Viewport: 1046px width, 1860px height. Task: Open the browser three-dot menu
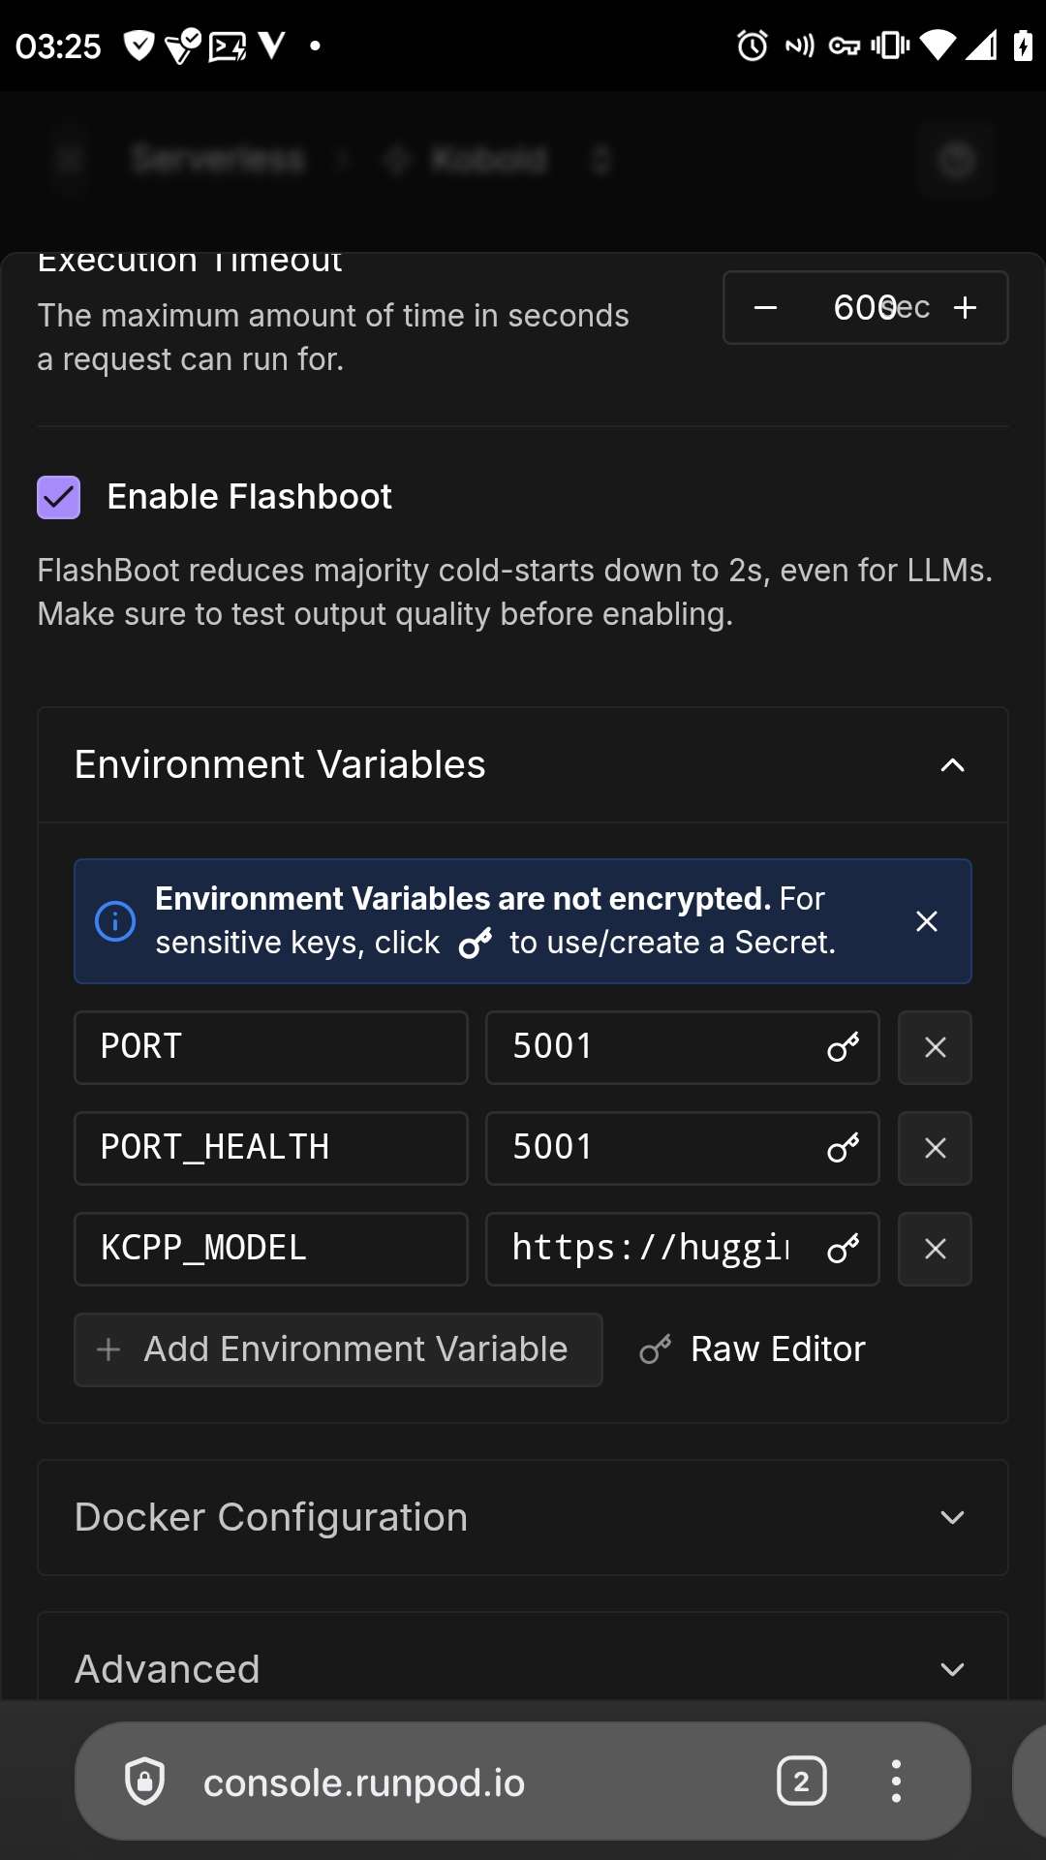pos(896,1781)
